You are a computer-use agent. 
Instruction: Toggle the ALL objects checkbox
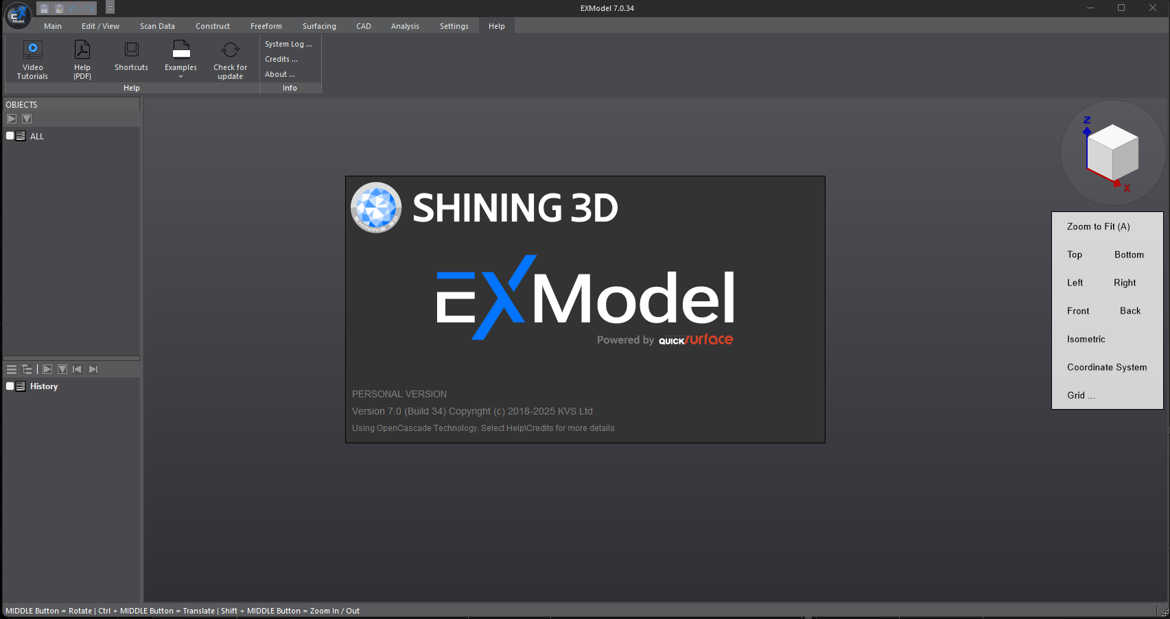click(x=10, y=136)
